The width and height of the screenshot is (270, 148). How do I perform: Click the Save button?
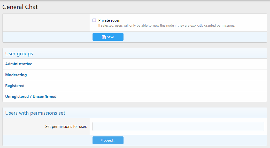click(108, 37)
